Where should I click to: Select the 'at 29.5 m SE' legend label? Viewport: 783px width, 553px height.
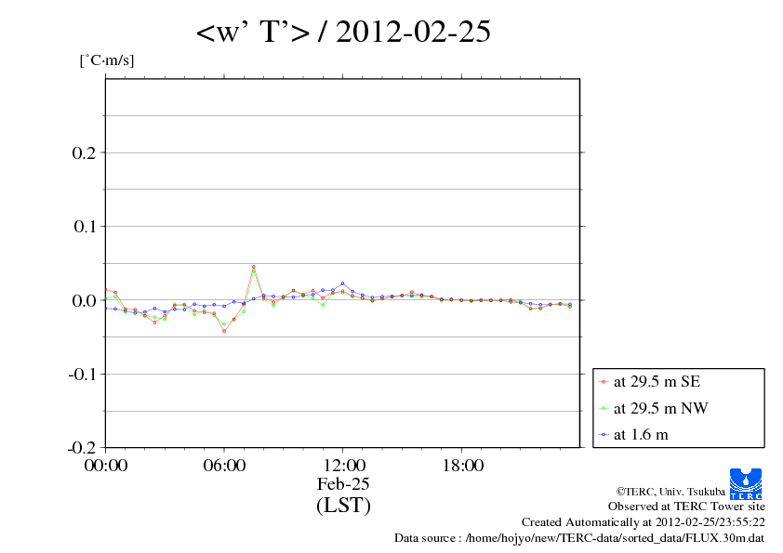[x=657, y=381]
